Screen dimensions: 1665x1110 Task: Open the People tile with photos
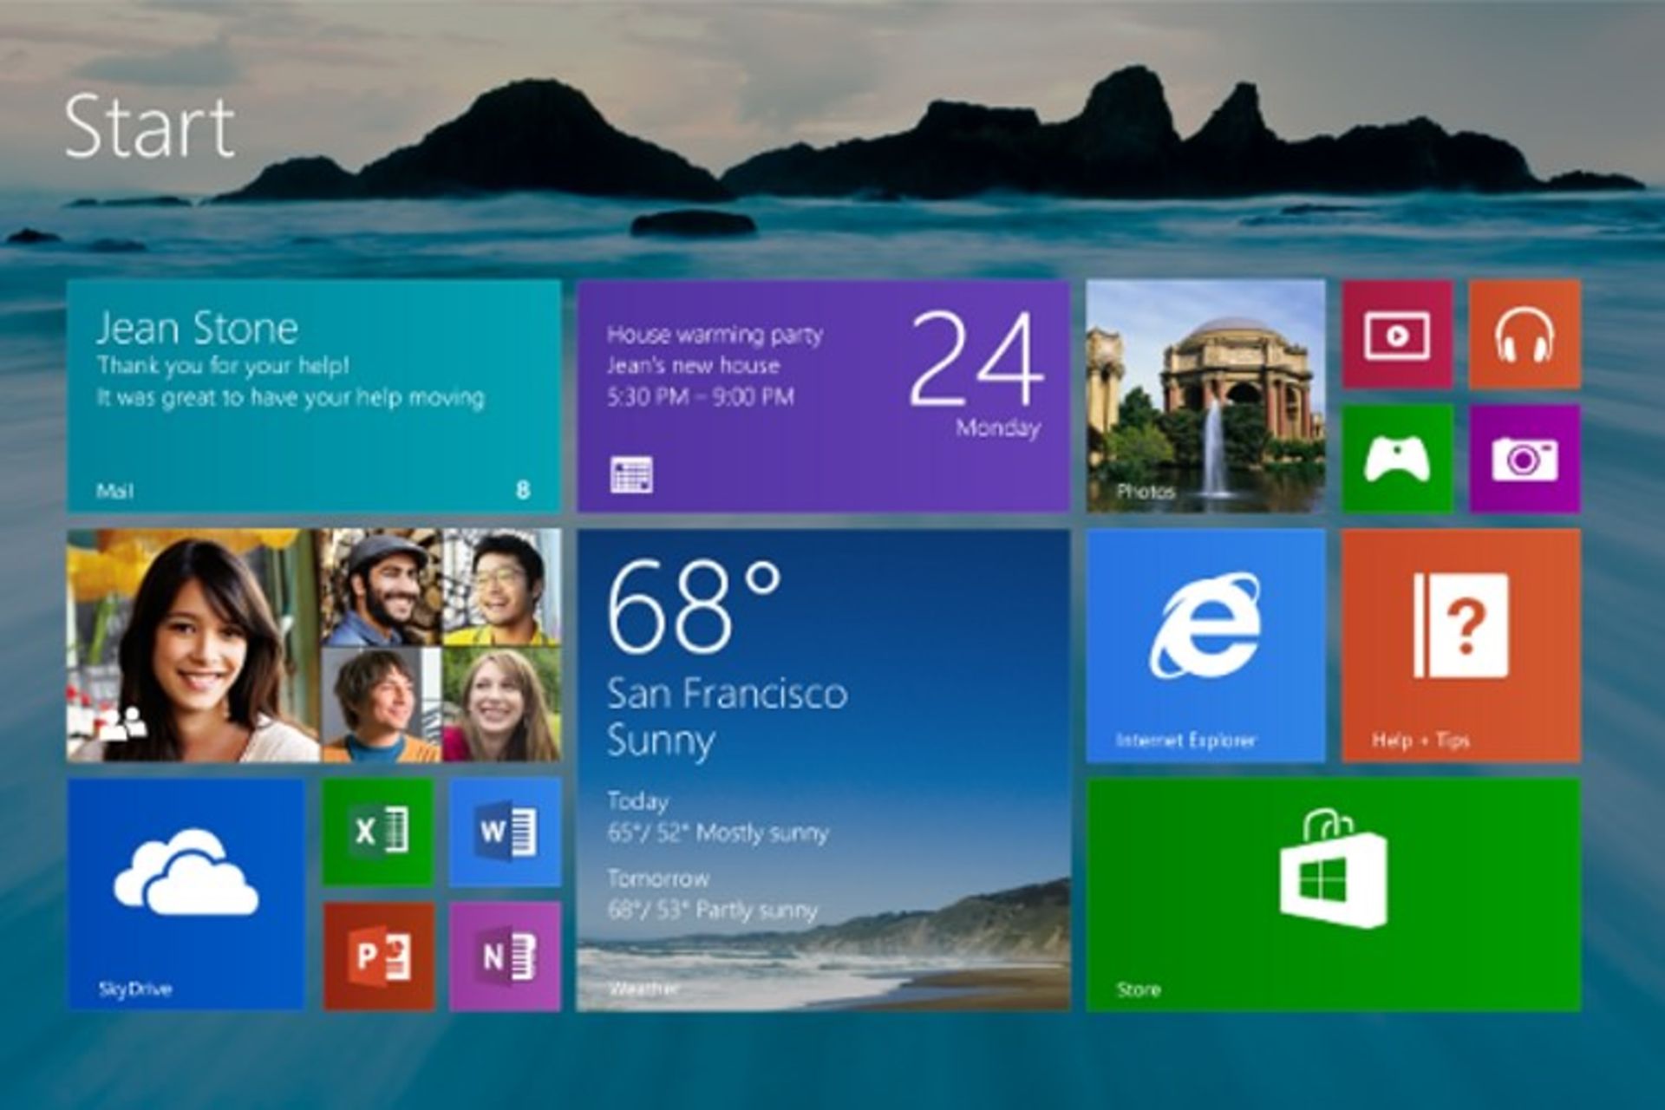(314, 645)
